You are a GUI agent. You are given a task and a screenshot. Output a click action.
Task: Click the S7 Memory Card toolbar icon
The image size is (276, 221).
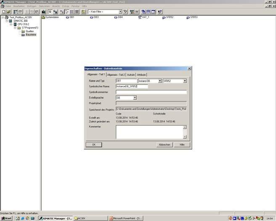(21, 12)
